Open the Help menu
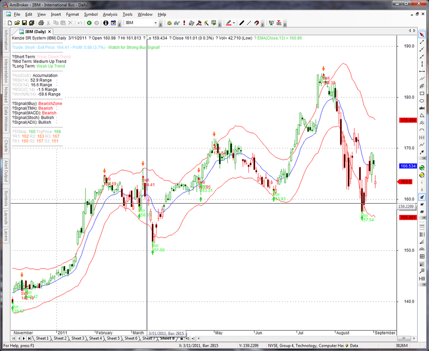This screenshot has width=429, height=351. point(162,14)
